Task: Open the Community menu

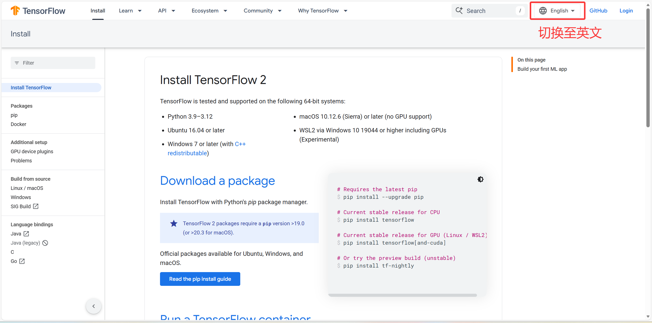Action: [x=262, y=11]
